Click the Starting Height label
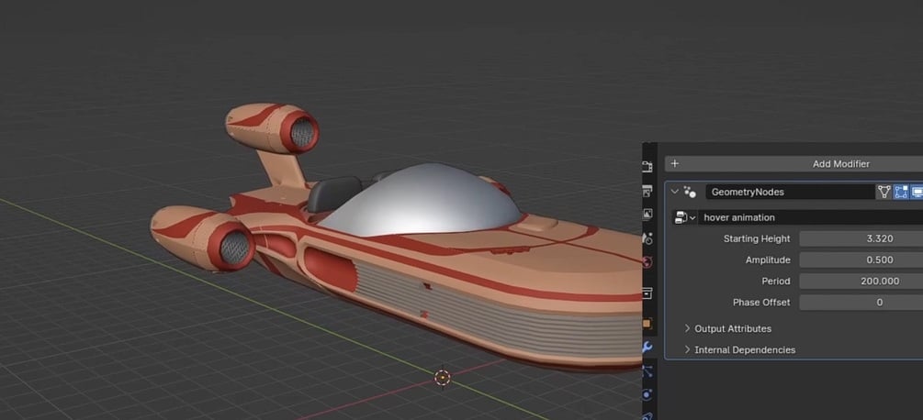The width and height of the screenshot is (923, 420). pos(757,238)
